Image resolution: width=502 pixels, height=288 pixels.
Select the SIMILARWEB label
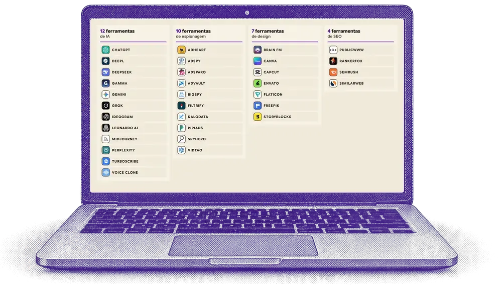pyautogui.click(x=351, y=84)
